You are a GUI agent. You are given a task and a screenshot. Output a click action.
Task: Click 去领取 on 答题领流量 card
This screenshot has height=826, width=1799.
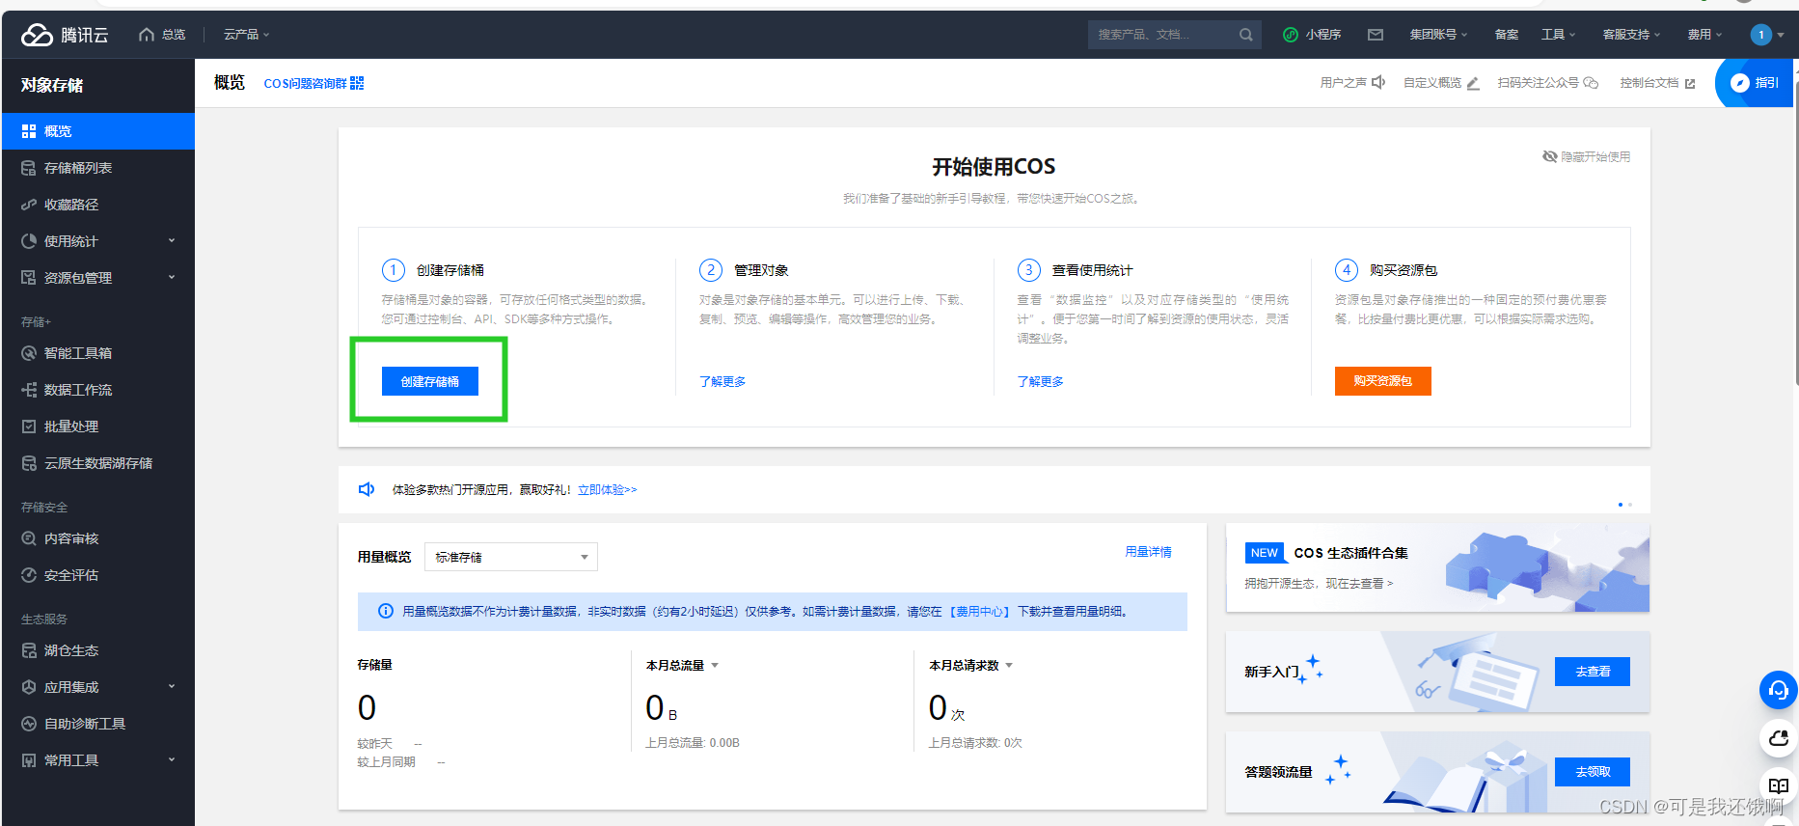tap(1593, 772)
